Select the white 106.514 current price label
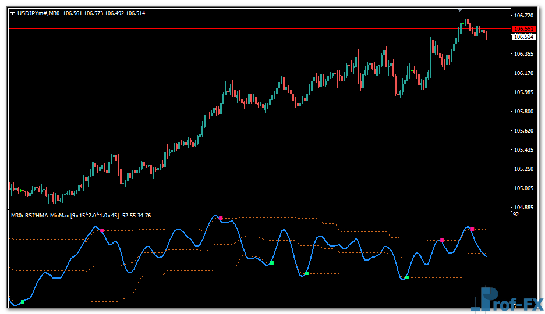This screenshot has width=545, height=314. pyautogui.click(x=523, y=37)
